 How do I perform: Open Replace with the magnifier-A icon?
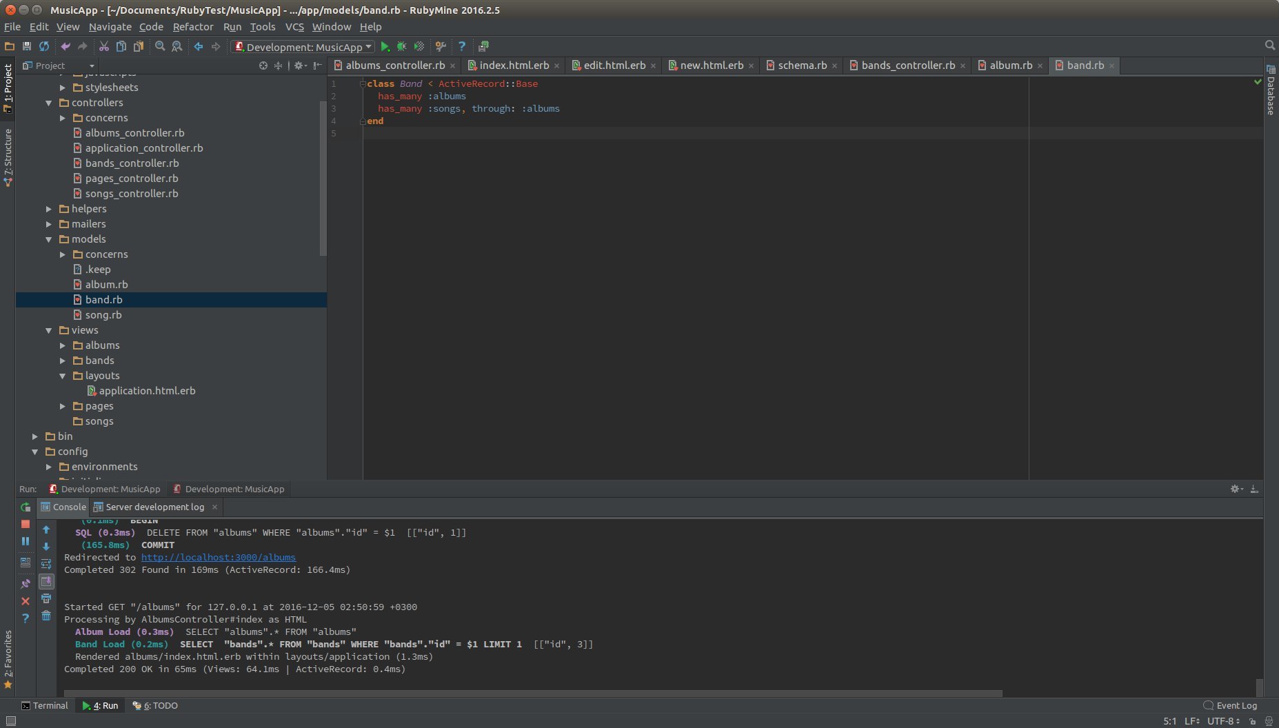pos(177,46)
